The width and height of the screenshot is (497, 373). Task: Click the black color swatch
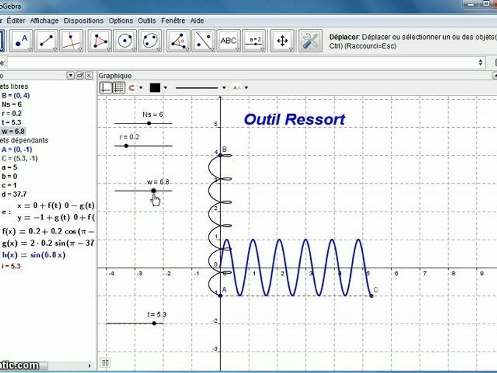[x=155, y=88]
